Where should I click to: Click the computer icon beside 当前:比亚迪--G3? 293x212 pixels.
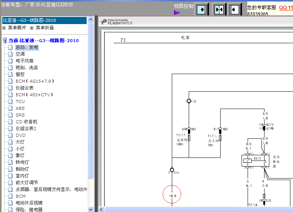click(x=5, y=40)
